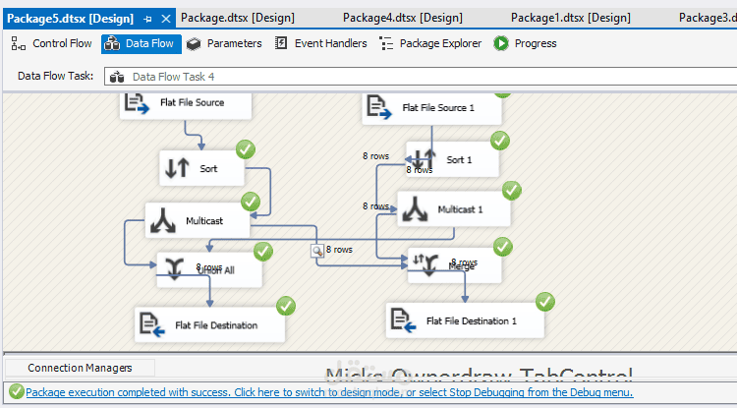The height and width of the screenshot is (408, 737).
Task: Click the Sort component's arrows icon
Action: (x=177, y=168)
